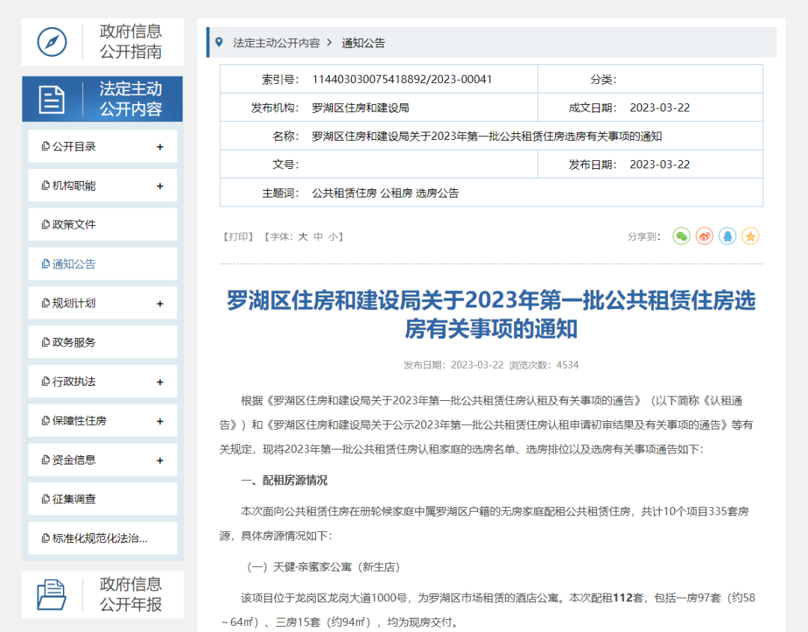Expand 规划计划 submenu plus sign
The height and width of the screenshot is (632, 808).
pyautogui.click(x=160, y=304)
